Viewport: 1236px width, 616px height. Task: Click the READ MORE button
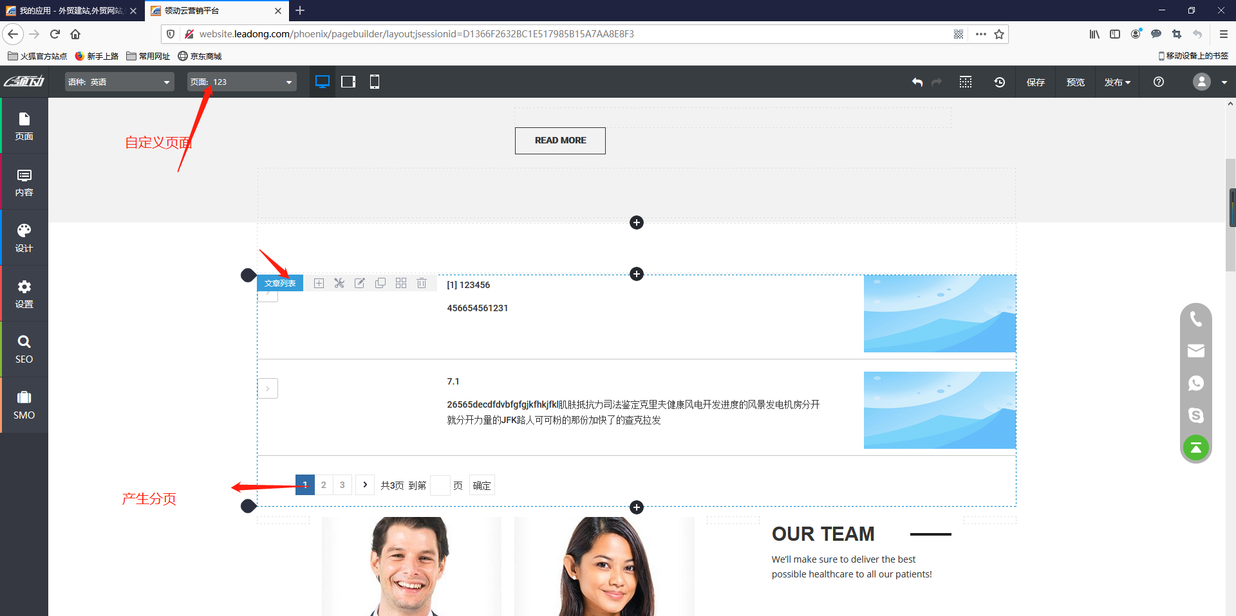(x=560, y=141)
